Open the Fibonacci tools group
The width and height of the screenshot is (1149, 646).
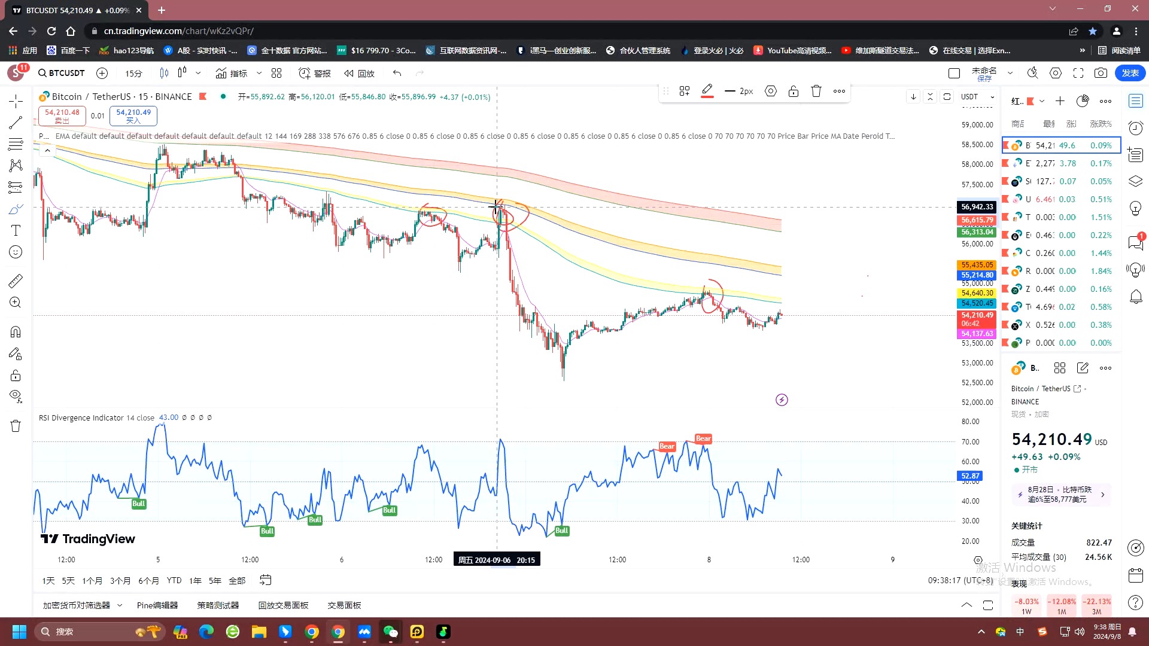click(16, 144)
